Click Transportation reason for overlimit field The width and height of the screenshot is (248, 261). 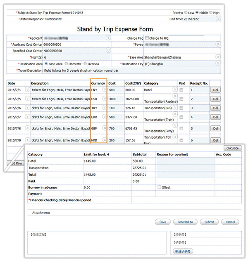[186, 168]
